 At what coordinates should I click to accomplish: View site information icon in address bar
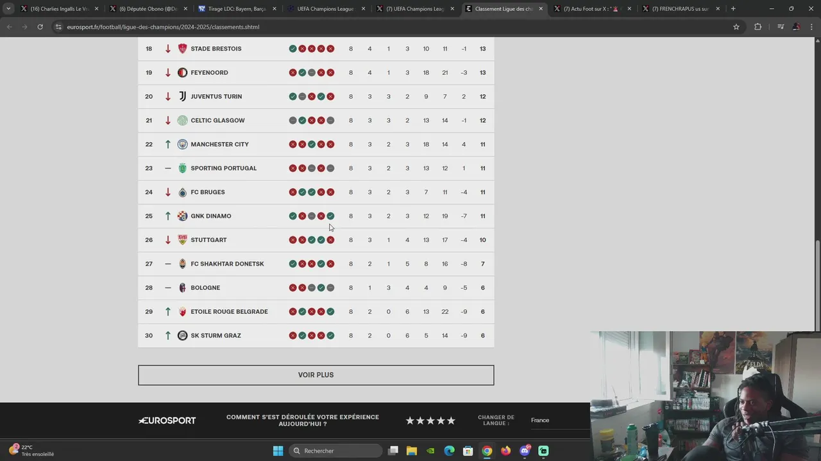coord(59,27)
